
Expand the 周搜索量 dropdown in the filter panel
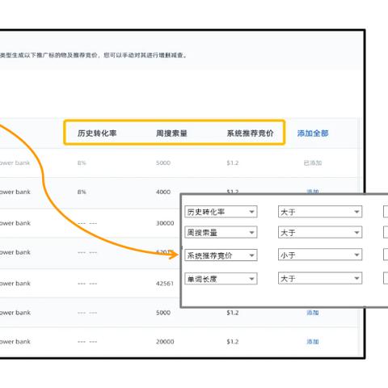coord(221,232)
